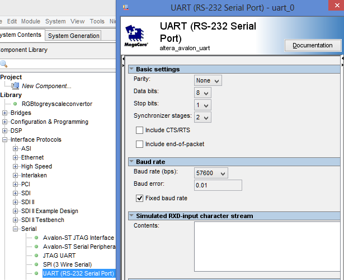Expand the SDI tree node
Screen dimensions: 344x280
point(15,194)
